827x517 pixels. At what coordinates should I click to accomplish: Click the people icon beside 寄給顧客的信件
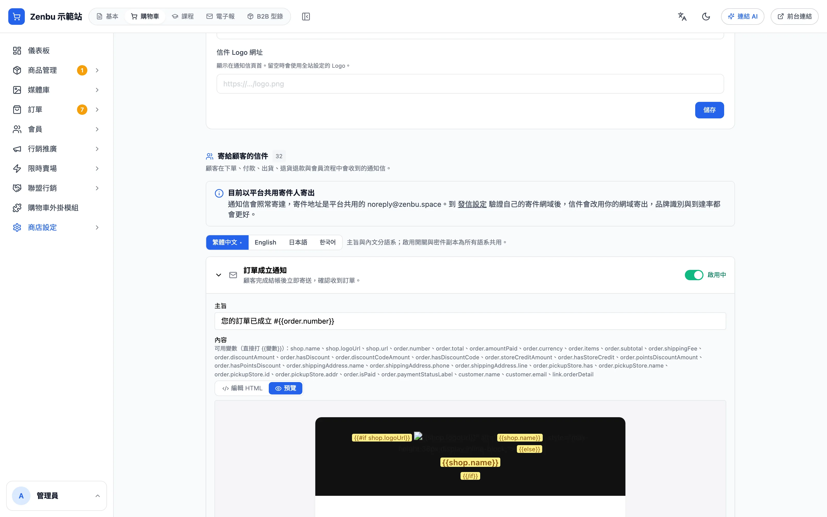(x=210, y=156)
